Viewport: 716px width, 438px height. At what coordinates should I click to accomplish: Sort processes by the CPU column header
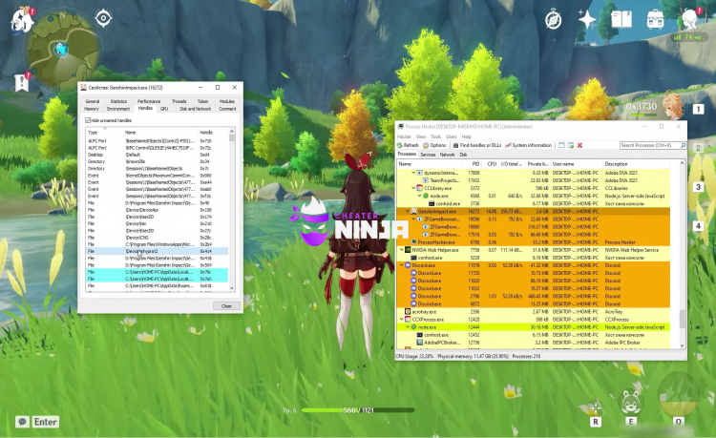pos(491,164)
